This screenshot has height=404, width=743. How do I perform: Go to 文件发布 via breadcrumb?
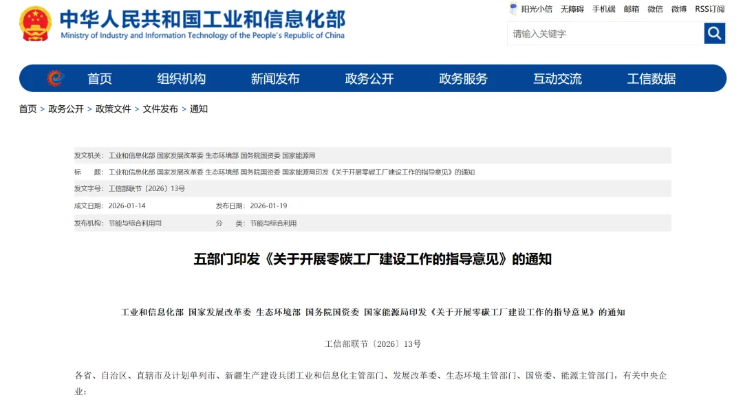[160, 109]
